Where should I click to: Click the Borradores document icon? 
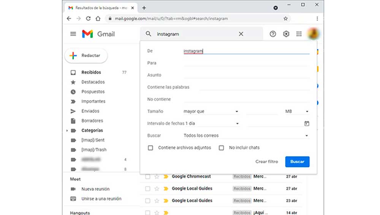coord(73,121)
